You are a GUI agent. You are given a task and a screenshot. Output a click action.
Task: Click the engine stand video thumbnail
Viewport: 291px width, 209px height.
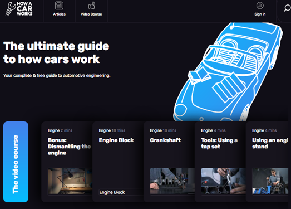point(270,181)
